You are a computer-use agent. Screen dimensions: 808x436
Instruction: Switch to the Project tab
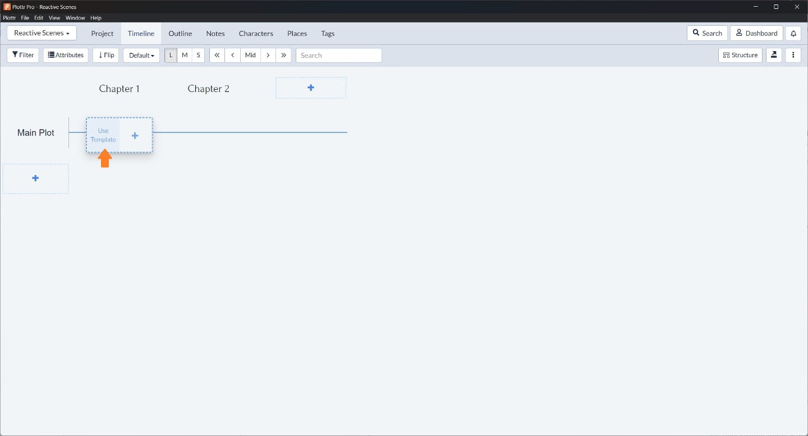point(102,34)
